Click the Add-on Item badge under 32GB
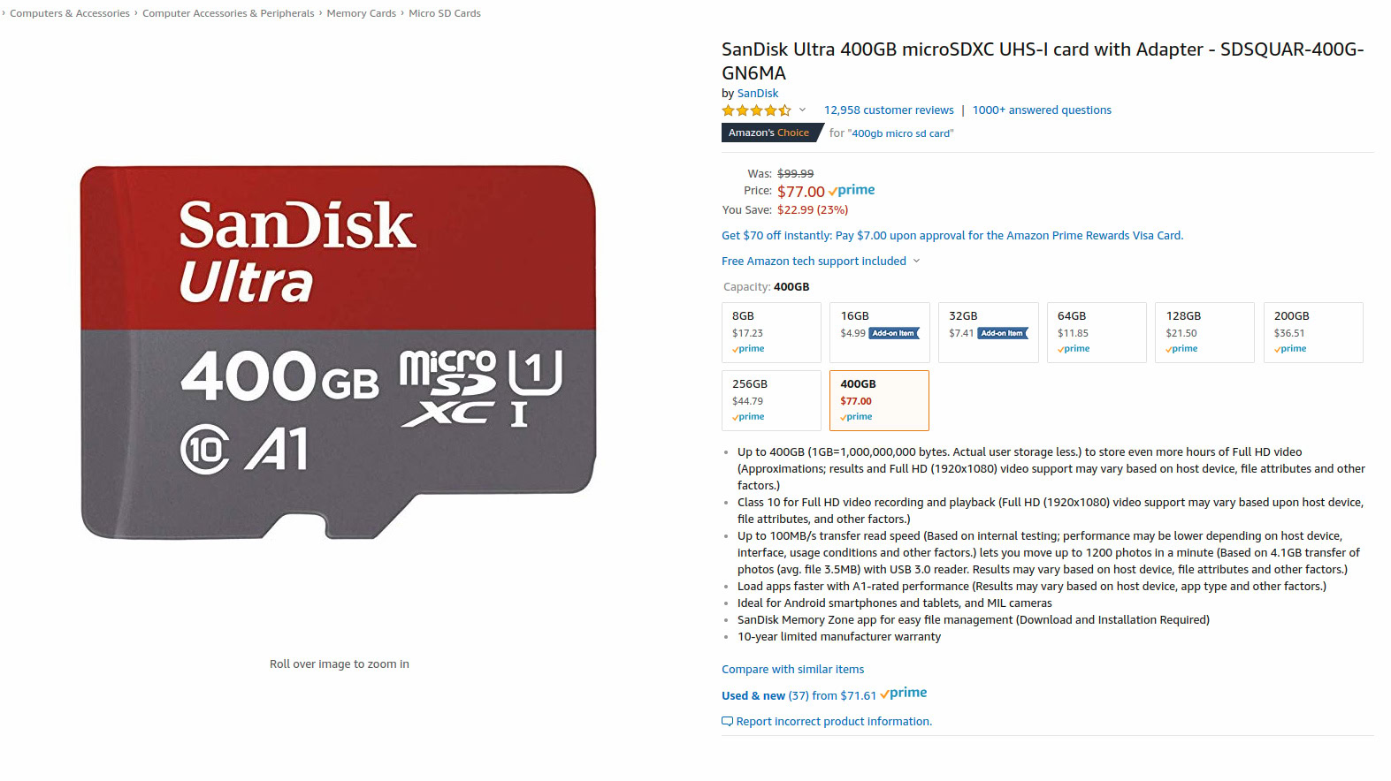1391x781 pixels. [x=1002, y=334]
